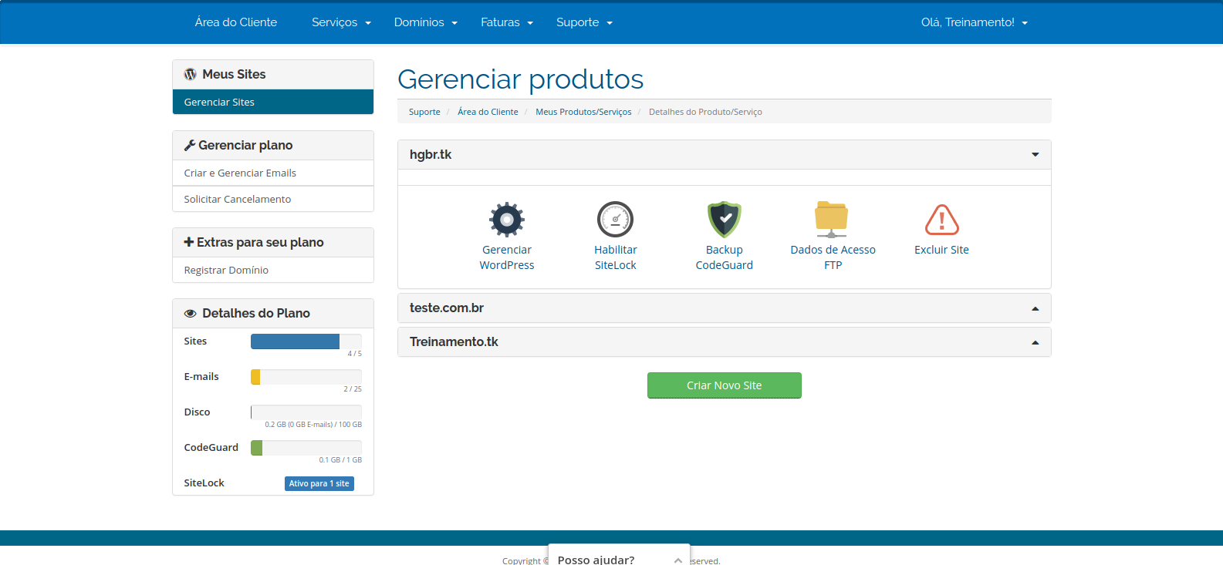
Task: Click the Gerenciar produtos page title
Action: point(520,79)
